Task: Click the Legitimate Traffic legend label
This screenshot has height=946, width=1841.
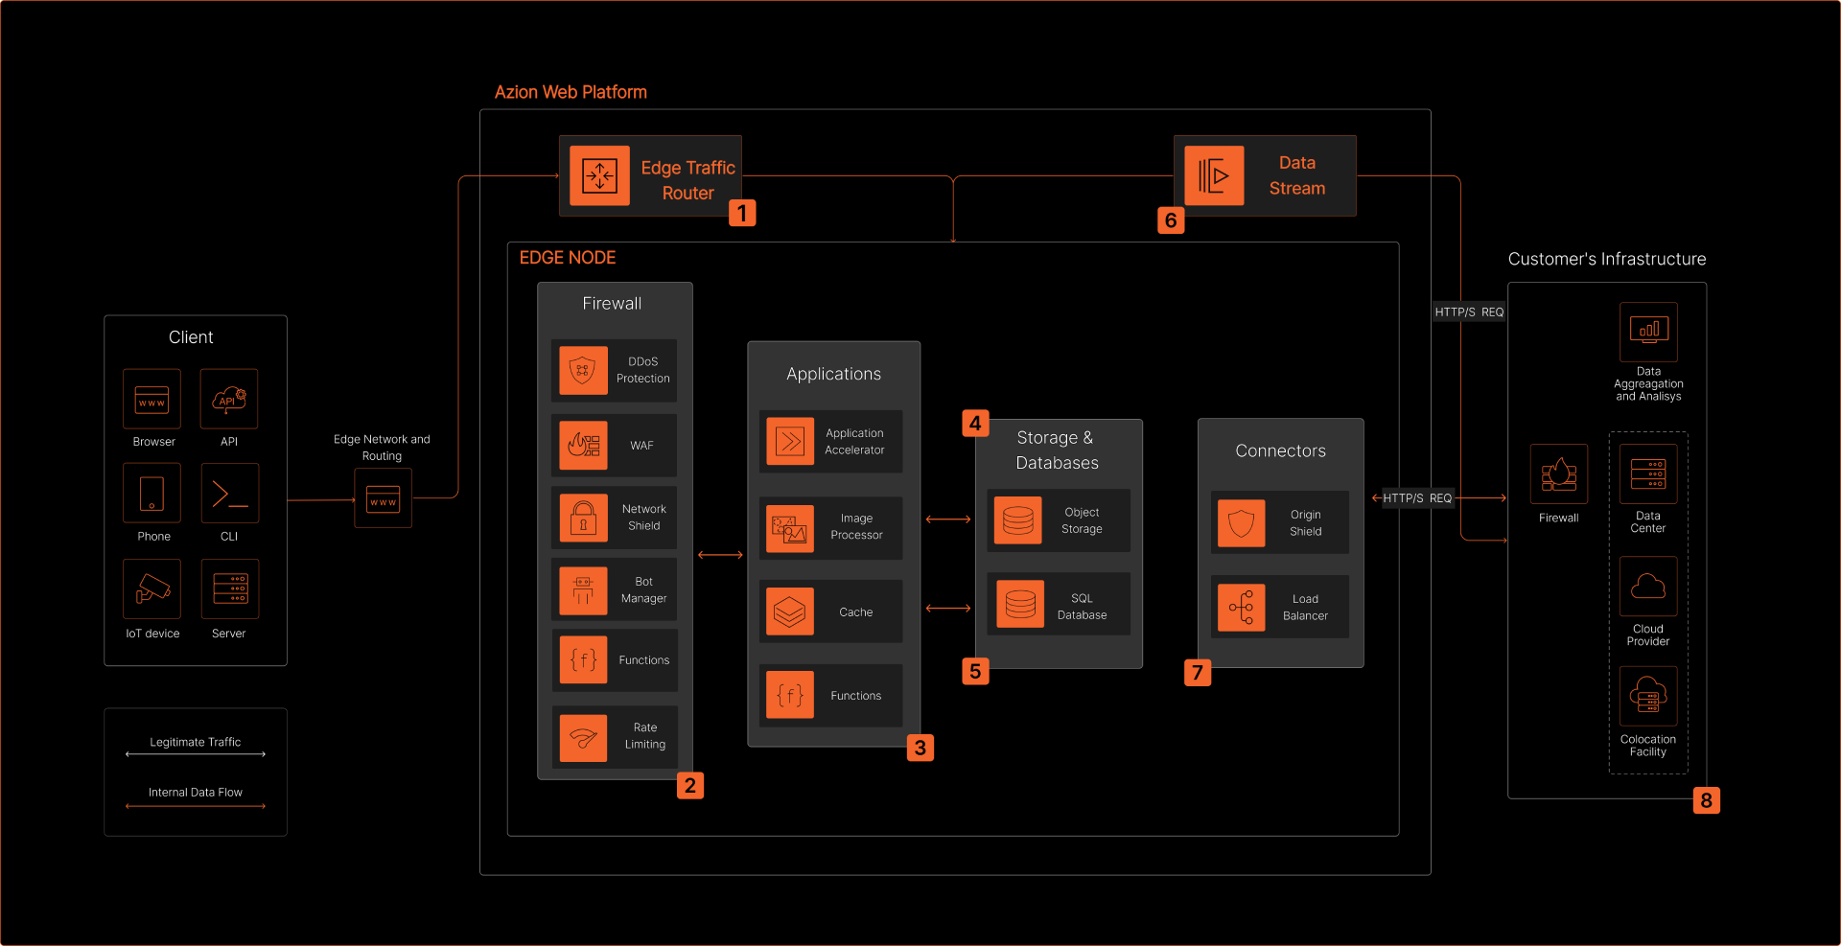Action: 195,742
